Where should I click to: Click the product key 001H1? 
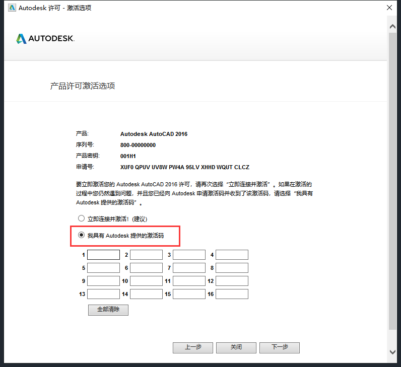[x=128, y=156]
